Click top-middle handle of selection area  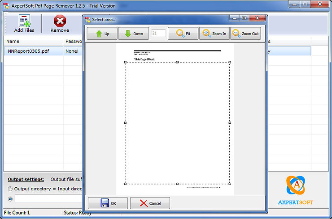click(177, 62)
